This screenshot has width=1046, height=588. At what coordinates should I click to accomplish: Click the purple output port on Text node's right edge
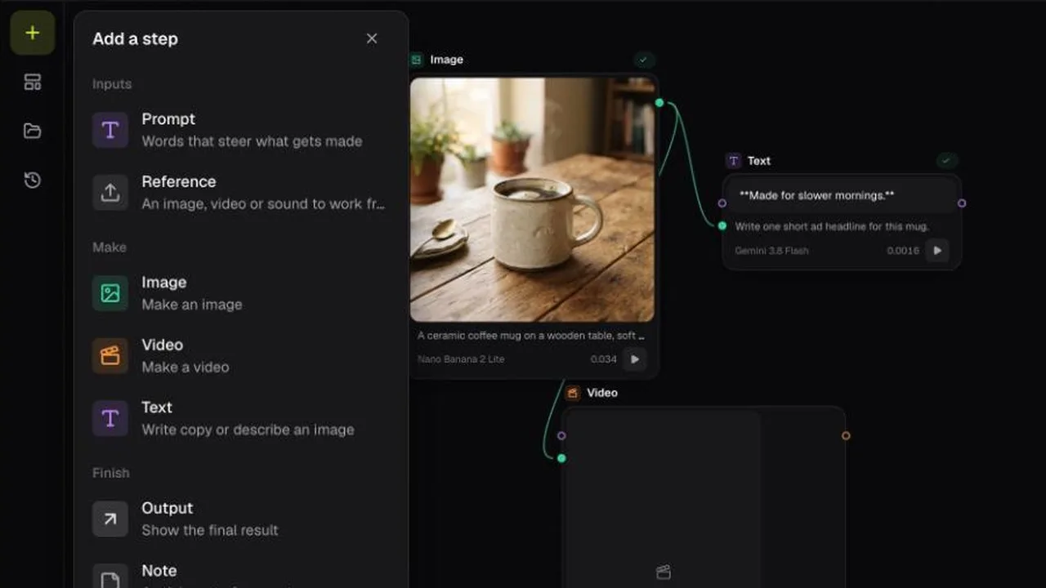[962, 203]
